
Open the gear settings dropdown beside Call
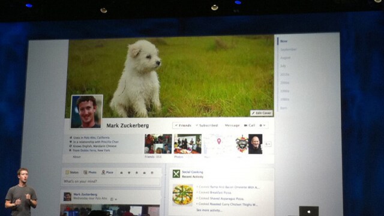click(x=262, y=125)
